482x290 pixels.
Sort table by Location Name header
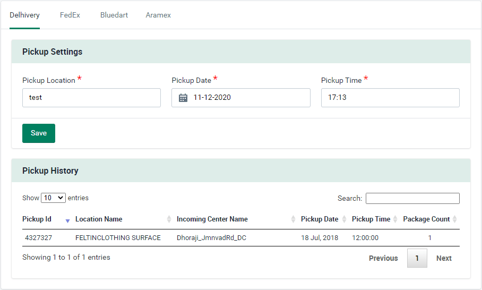pos(99,219)
